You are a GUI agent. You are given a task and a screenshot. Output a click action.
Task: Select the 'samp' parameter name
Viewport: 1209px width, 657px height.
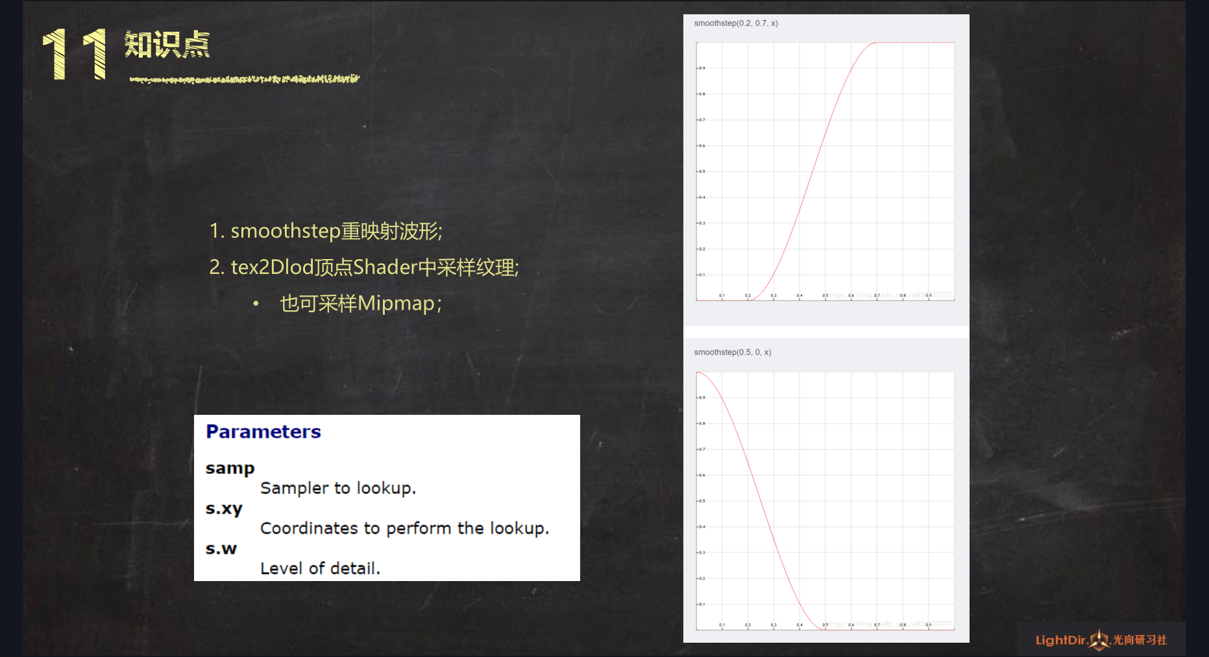pos(230,469)
